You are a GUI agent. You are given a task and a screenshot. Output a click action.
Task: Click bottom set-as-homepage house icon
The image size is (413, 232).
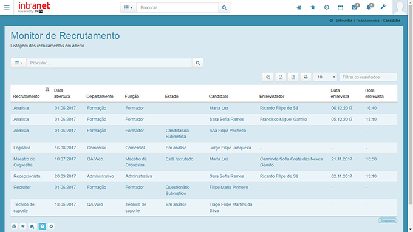pos(32,227)
